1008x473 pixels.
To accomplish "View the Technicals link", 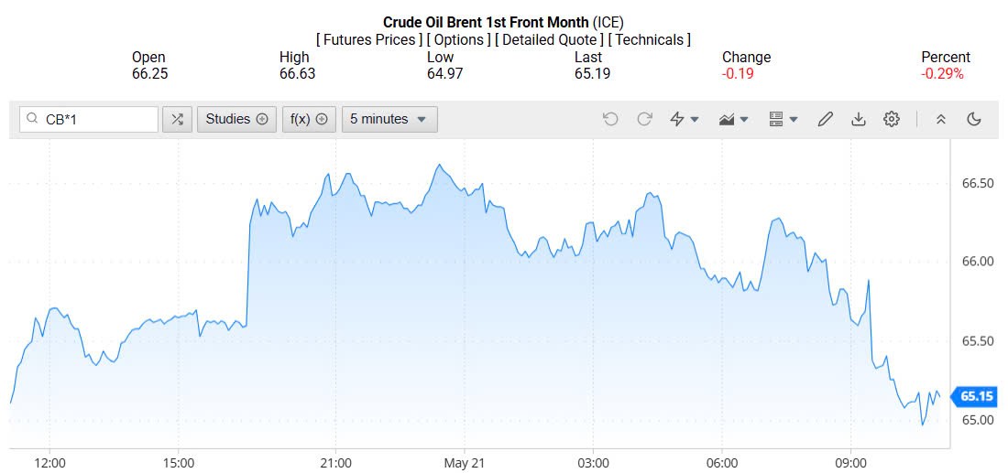I will pos(650,39).
